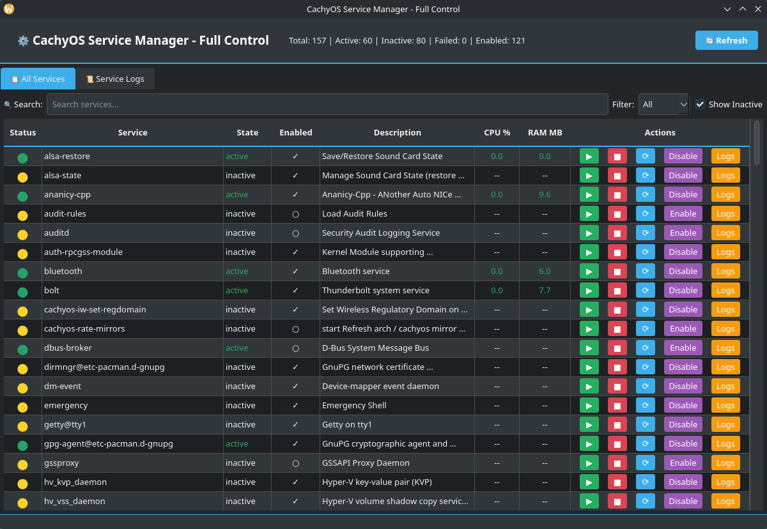
Task: Start the auditd service via green play icon
Action: [x=589, y=233]
